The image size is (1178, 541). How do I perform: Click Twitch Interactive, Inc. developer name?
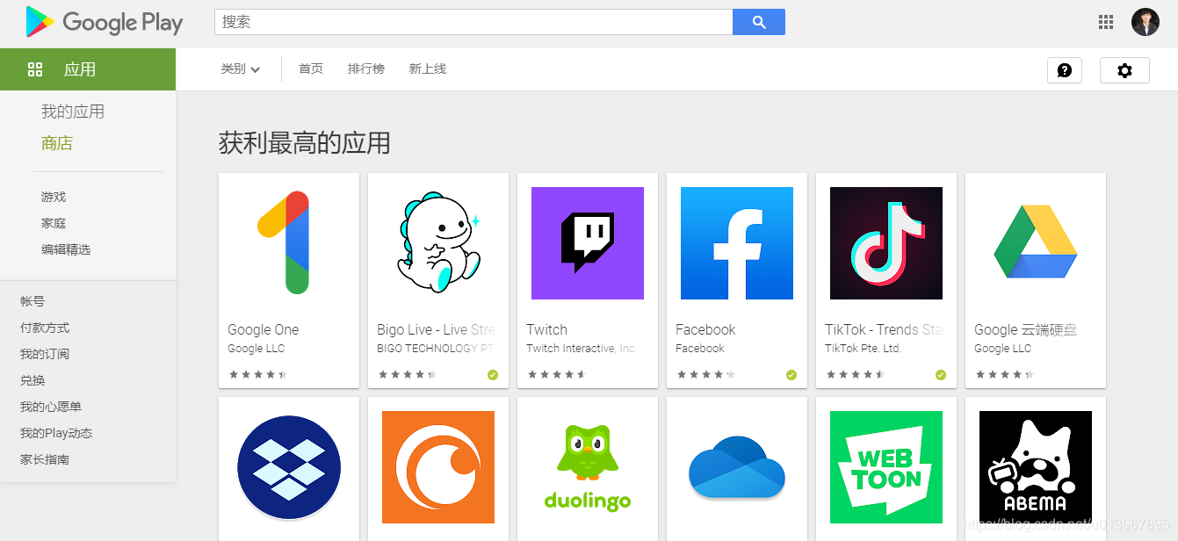point(582,349)
